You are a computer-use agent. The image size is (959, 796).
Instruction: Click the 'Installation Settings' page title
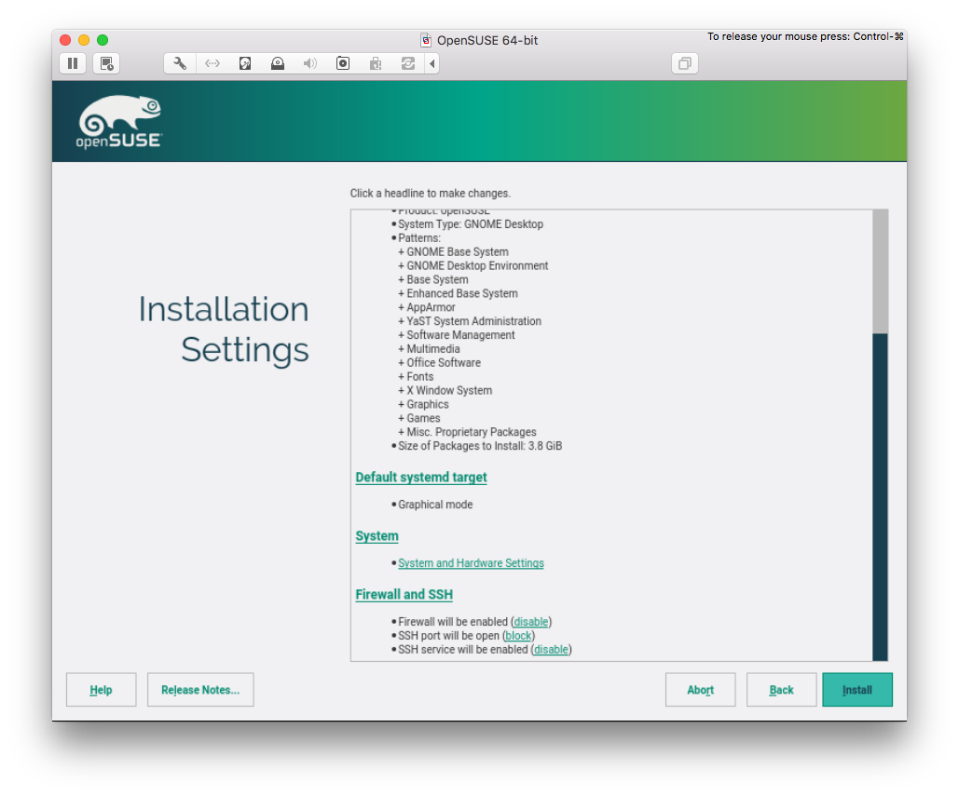pyautogui.click(x=224, y=329)
